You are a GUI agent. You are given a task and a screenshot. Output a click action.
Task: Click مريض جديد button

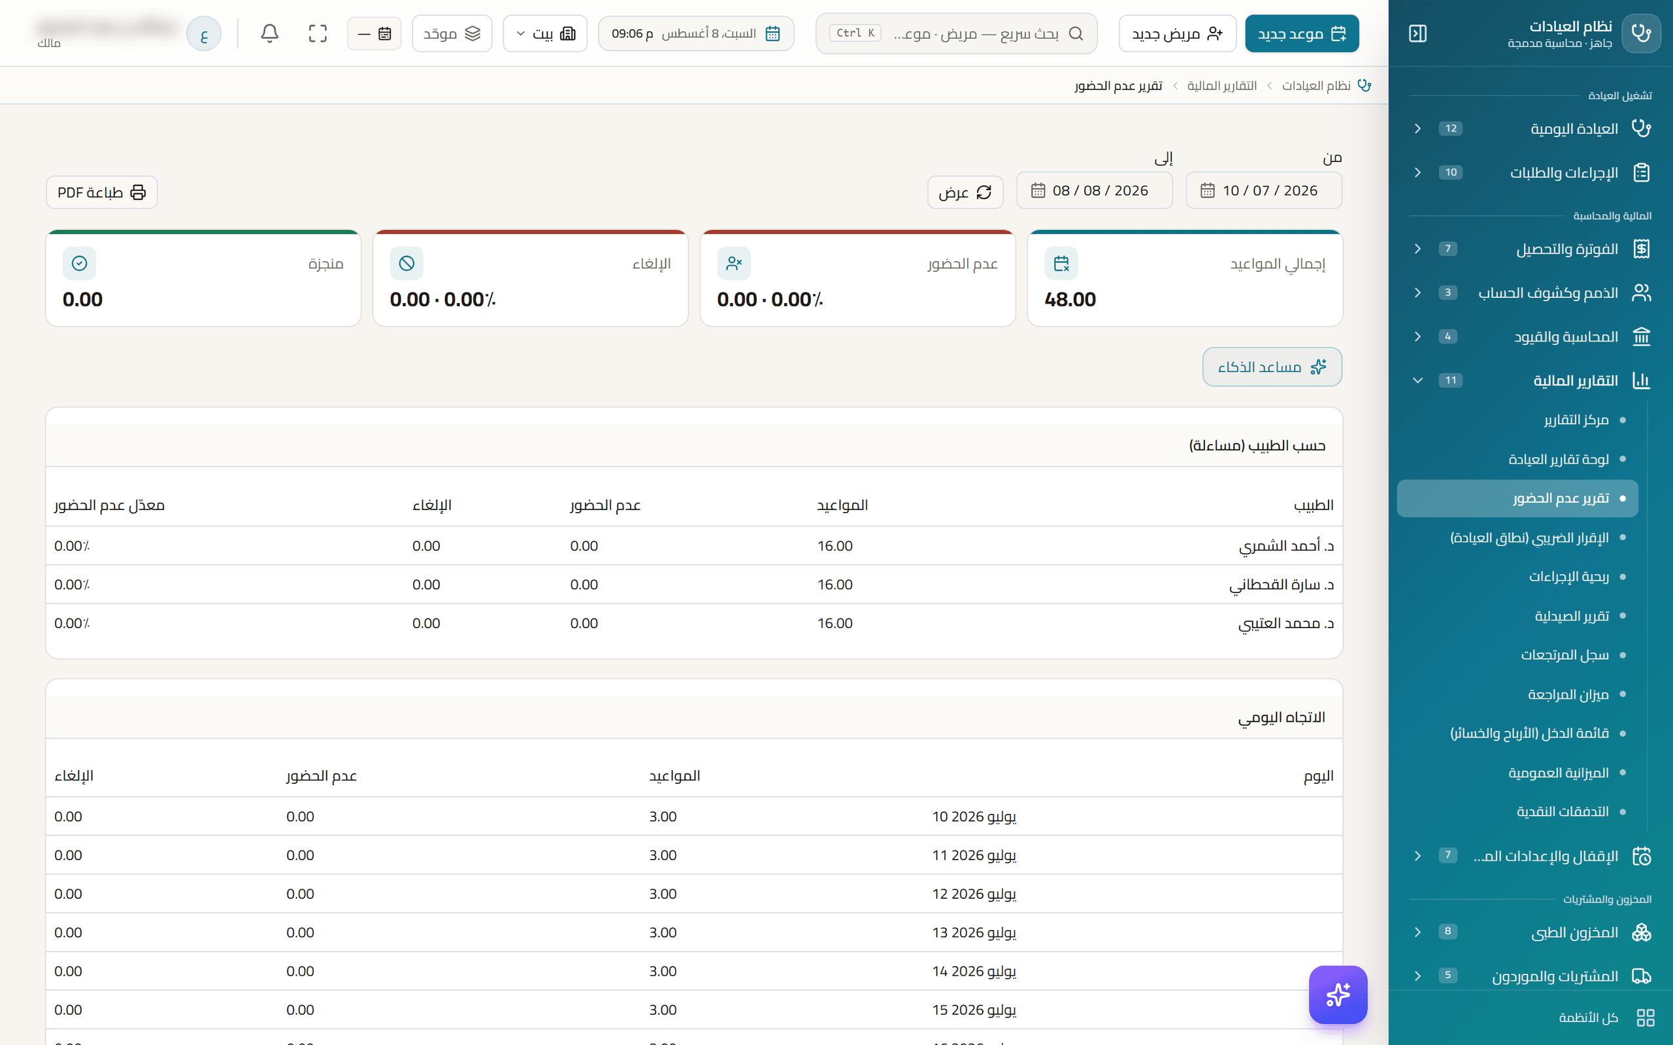point(1178,33)
